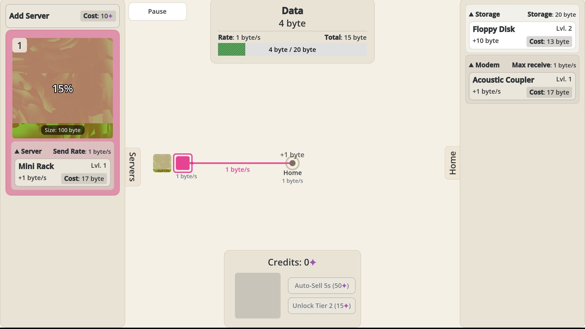This screenshot has width=585, height=329.
Task: Purchase Auto-Sell 5s upgrade
Action: point(322,286)
